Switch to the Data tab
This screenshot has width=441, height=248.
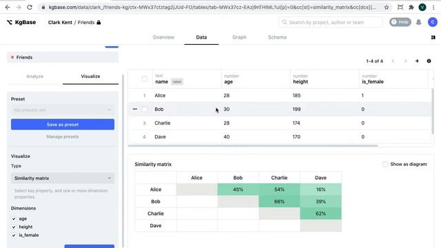[x=201, y=37]
